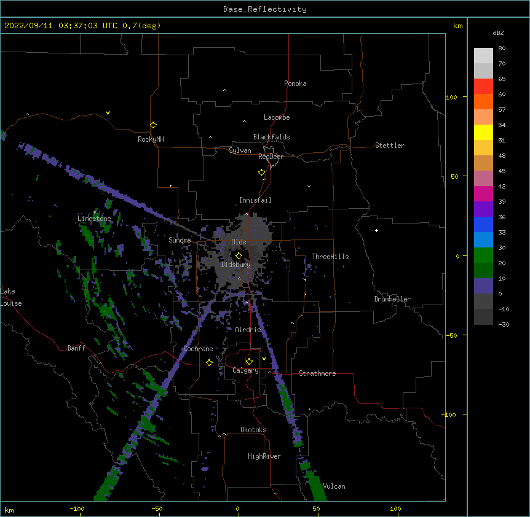Click the Limestone label
The width and height of the screenshot is (530, 517).
[94, 219]
